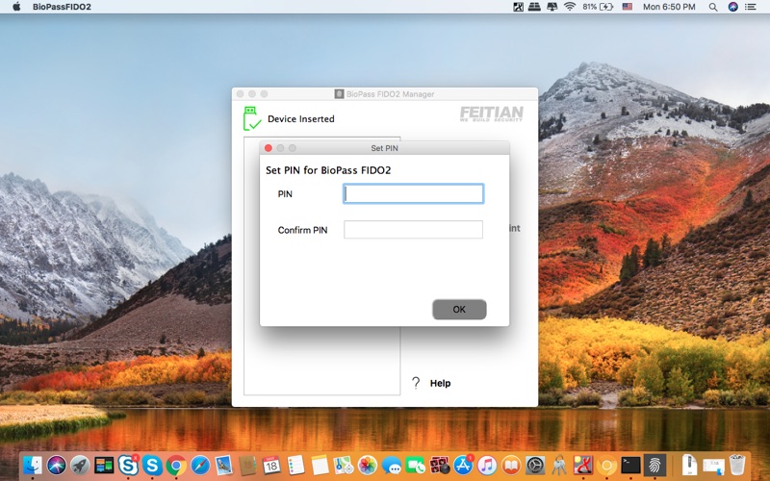Open the Wi-Fi menu bar icon
The height and width of the screenshot is (481, 770).
coord(570,7)
